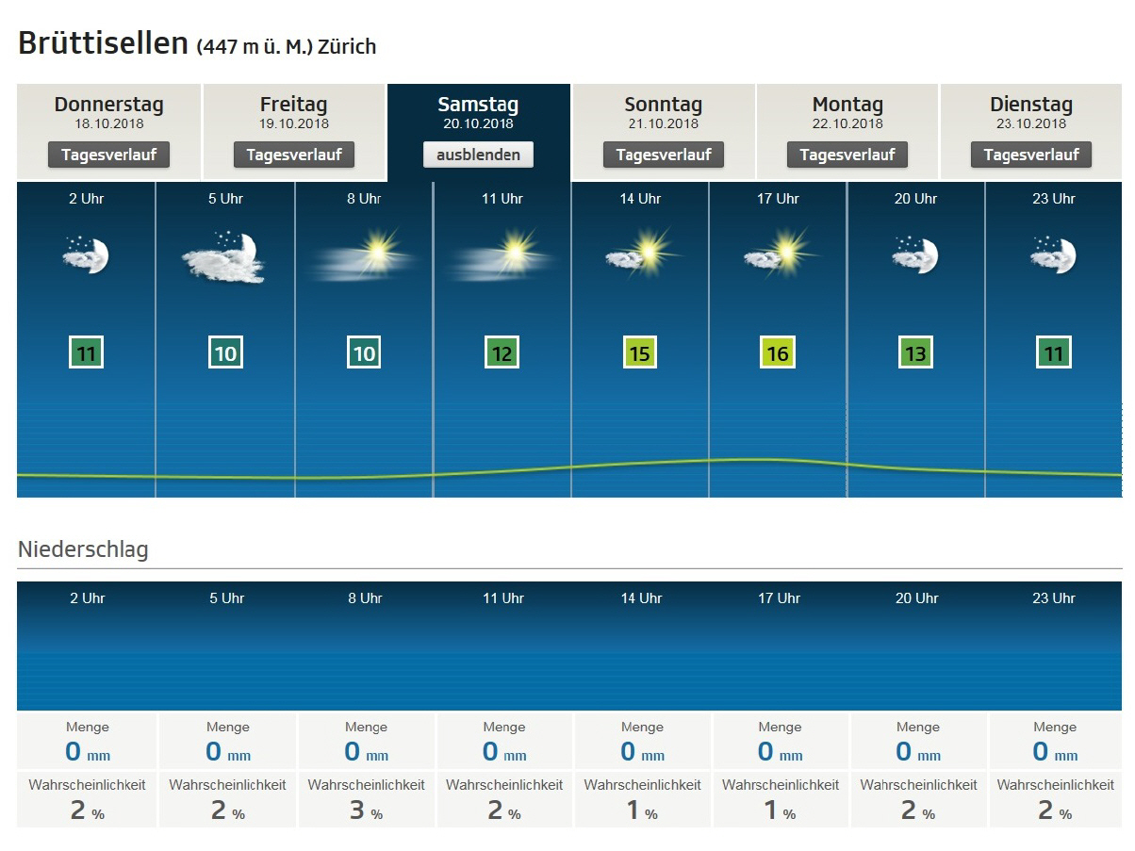Viewport: 1135px width, 851px height.
Task: Click the Niederschlag section heading
Action: coord(83,549)
